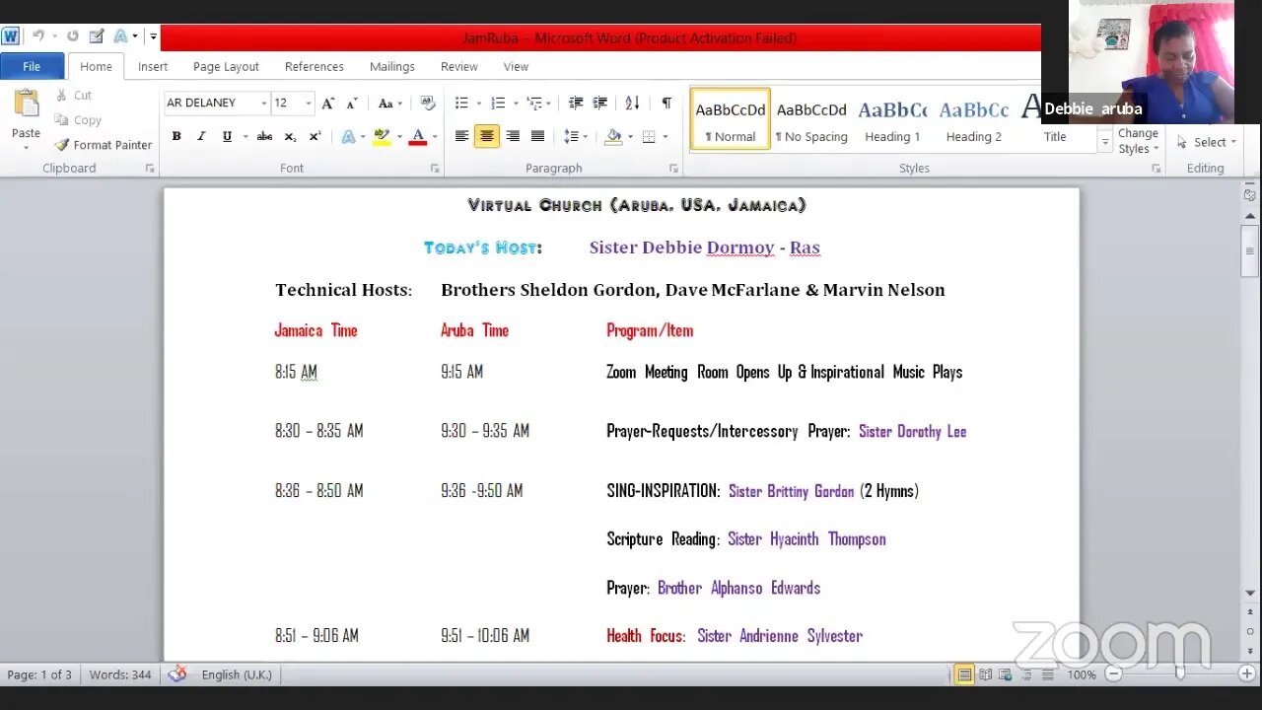The width and height of the screenshot is (1262, 710).
Task: Switch to Web Layout view
Action: (1005, 674)
